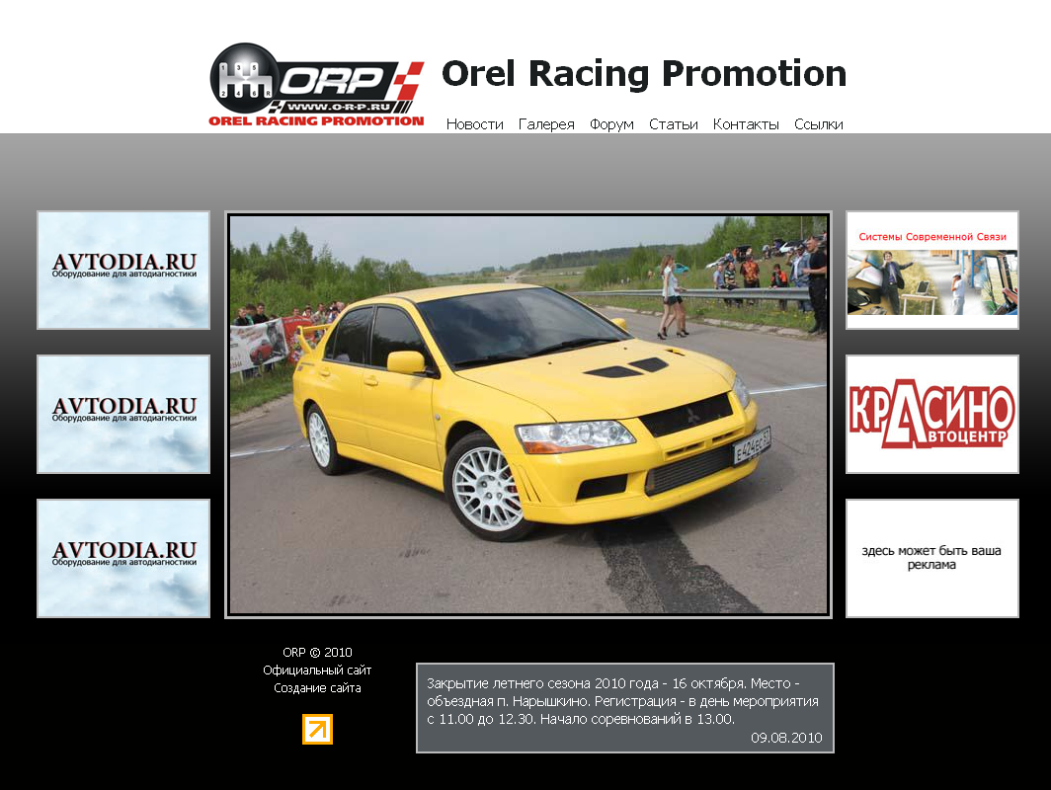1051x790 pixels.
Task: Open the Системы Современной Связи banner
Action: coord(932,270)
